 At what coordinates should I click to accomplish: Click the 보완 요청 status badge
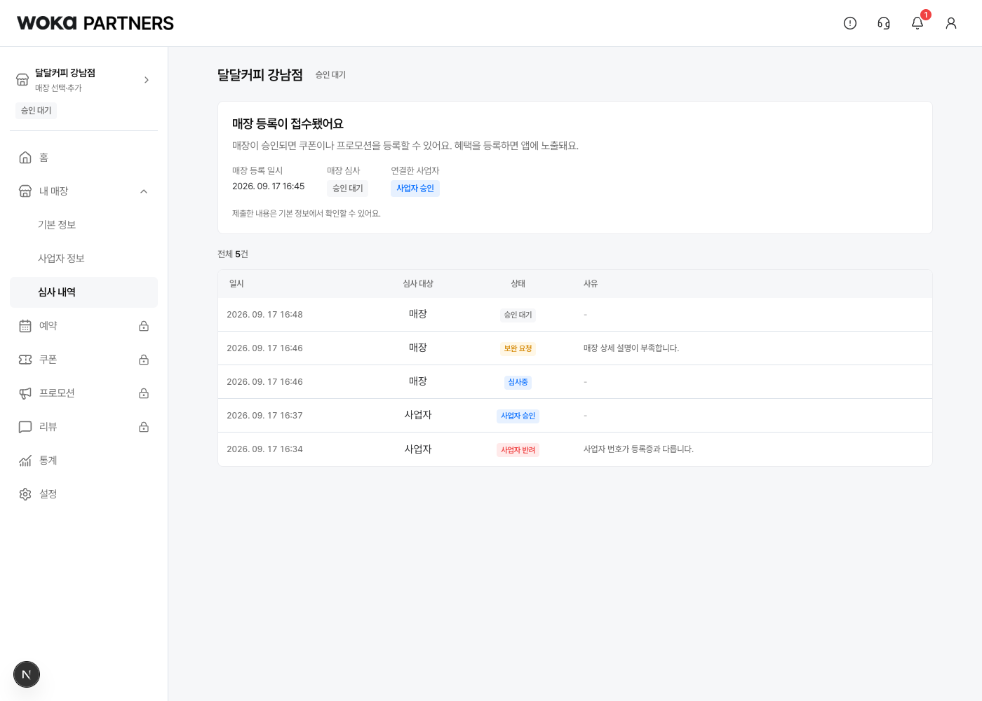(518, 348)
